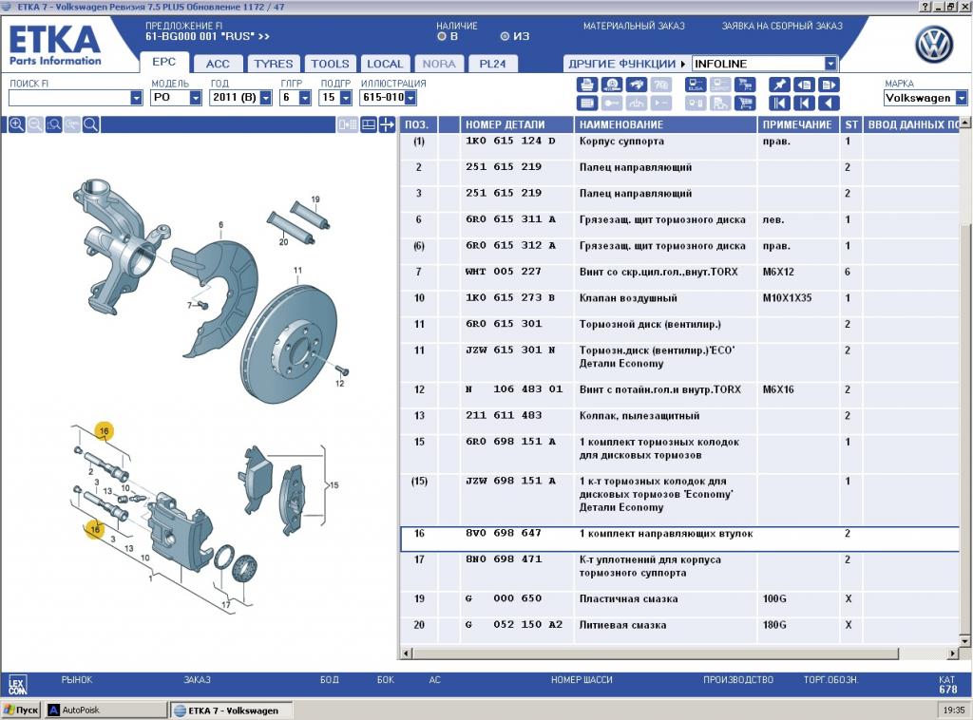Click the greyed question mark toolbar icon
Screen dimensions: 973x720
[661, 85]
